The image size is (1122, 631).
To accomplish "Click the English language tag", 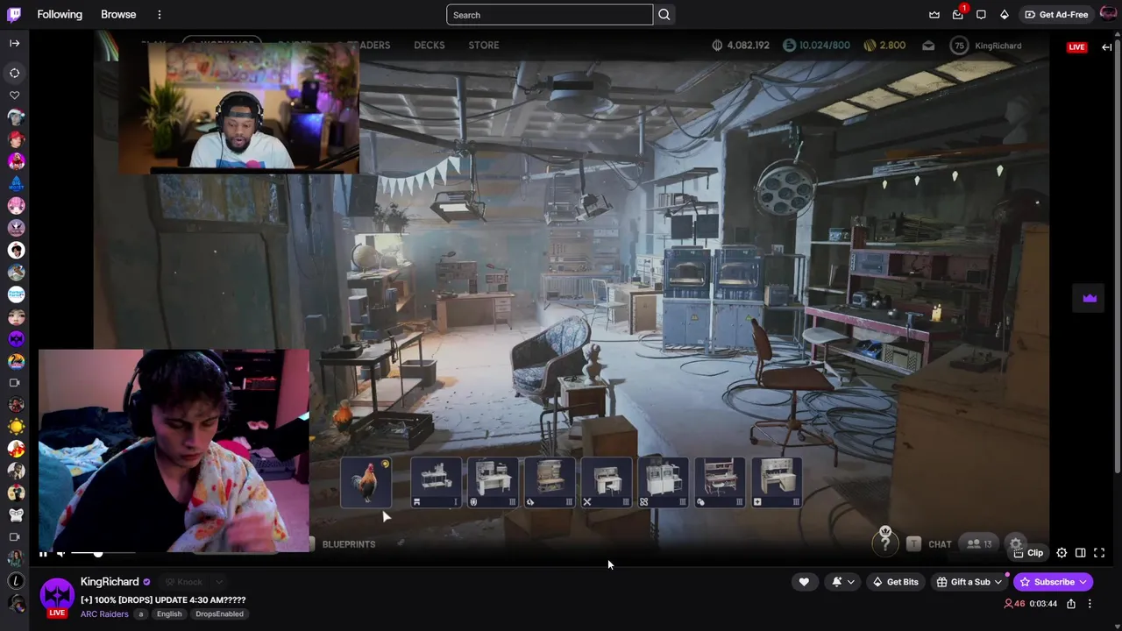I will [x=169, y=613].
